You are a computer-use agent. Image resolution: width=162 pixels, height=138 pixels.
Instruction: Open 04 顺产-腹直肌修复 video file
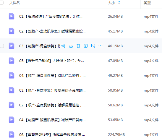52,76
